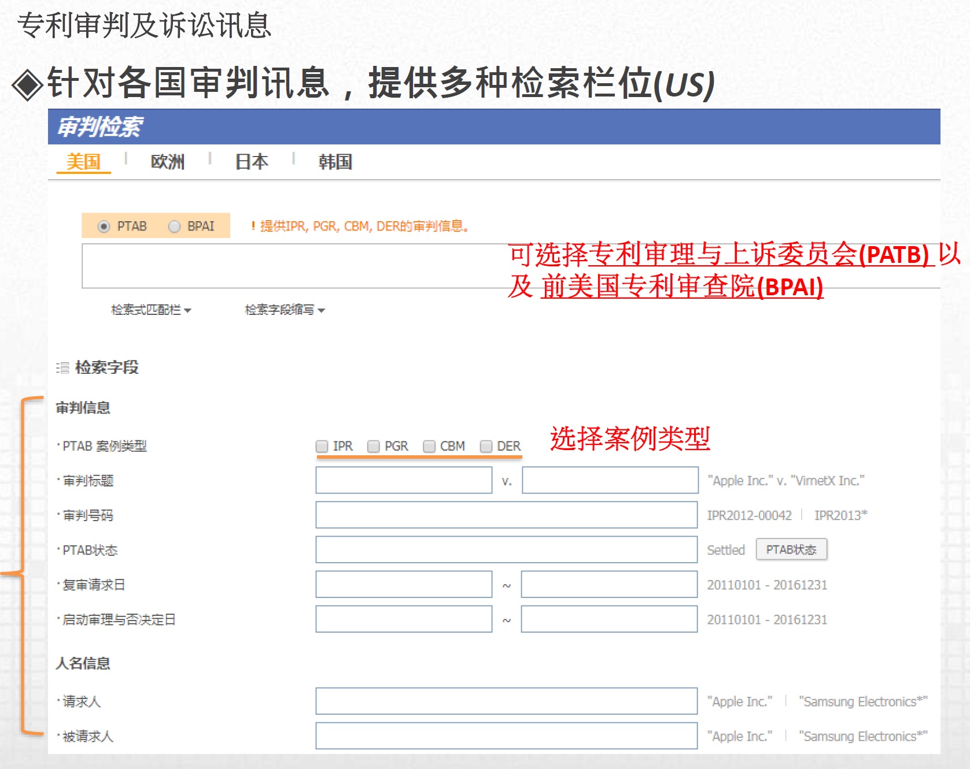Click the 审判检索 header title
The image size is (970, 769).
(99, 127)
